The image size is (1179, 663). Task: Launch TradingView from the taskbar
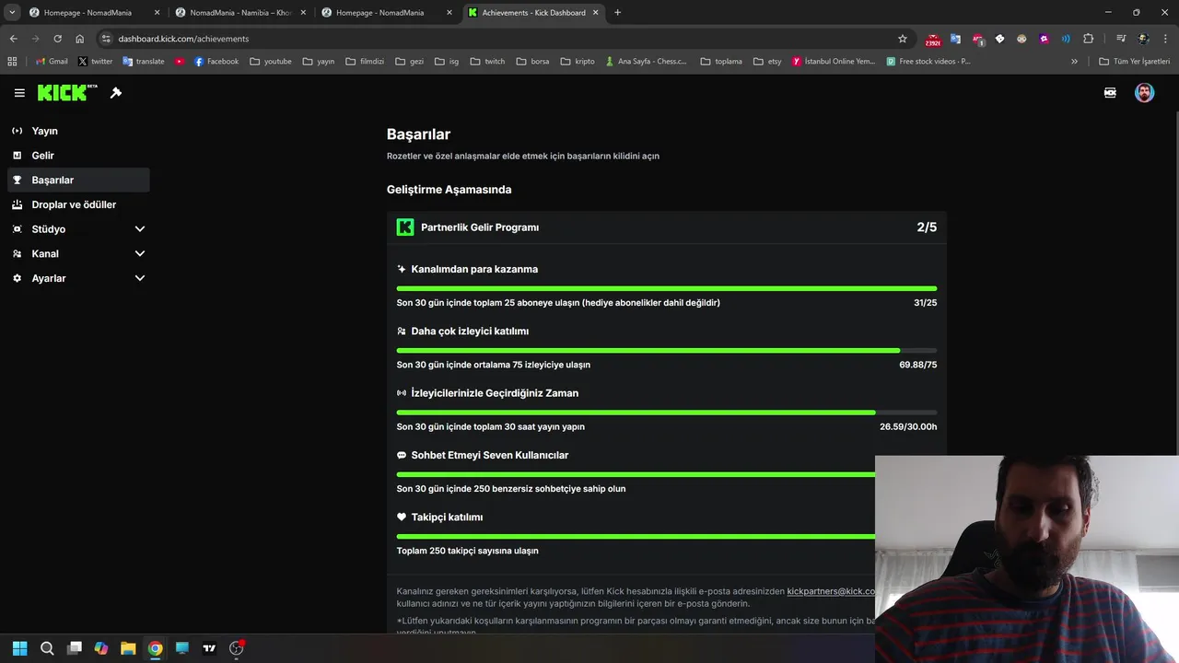(x=209, y=648)
